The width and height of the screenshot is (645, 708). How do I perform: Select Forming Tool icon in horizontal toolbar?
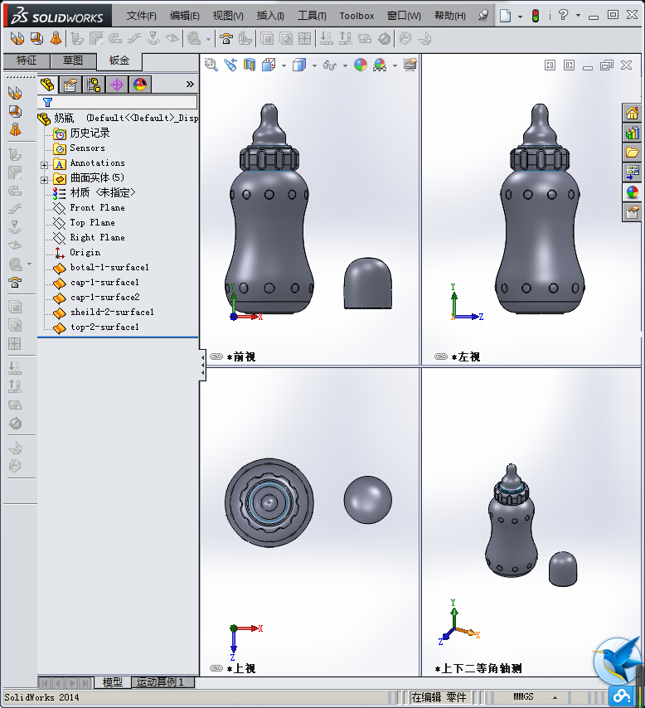(x=226, y=39)
